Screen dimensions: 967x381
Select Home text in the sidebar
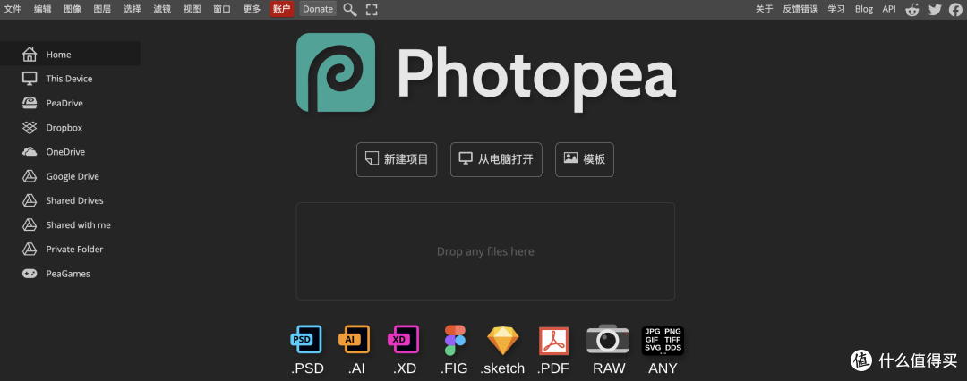pos(58,55)
